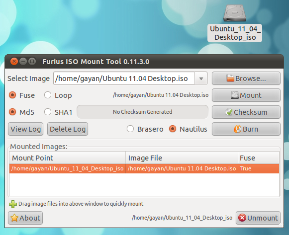Close the Furius ISO Mount window
The width and height of the screenshot is (289, 235).
[x=14, y=61]
